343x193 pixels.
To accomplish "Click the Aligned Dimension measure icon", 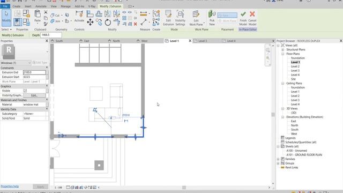I will tap(144, 14).
